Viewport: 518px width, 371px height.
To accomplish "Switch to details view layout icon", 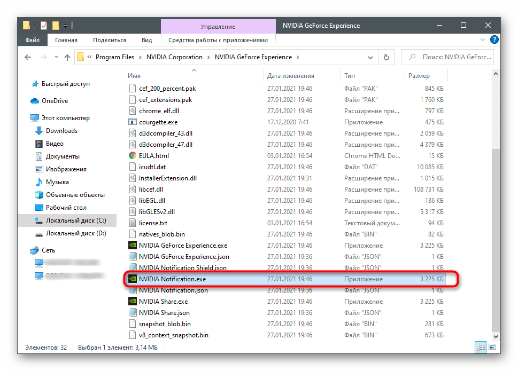I will (481, 347).
